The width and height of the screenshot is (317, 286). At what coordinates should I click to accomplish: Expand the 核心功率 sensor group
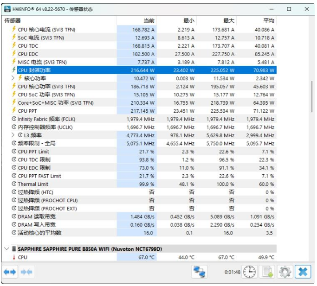click(x=13, y=78)
